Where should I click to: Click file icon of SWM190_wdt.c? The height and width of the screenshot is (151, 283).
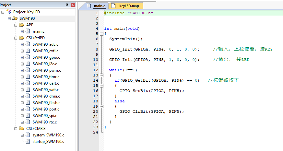click(28, 89)
